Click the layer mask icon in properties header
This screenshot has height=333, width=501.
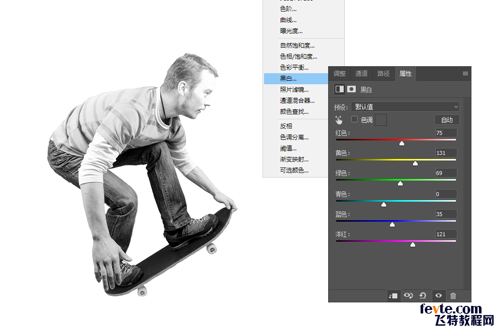tap(352, 89)
